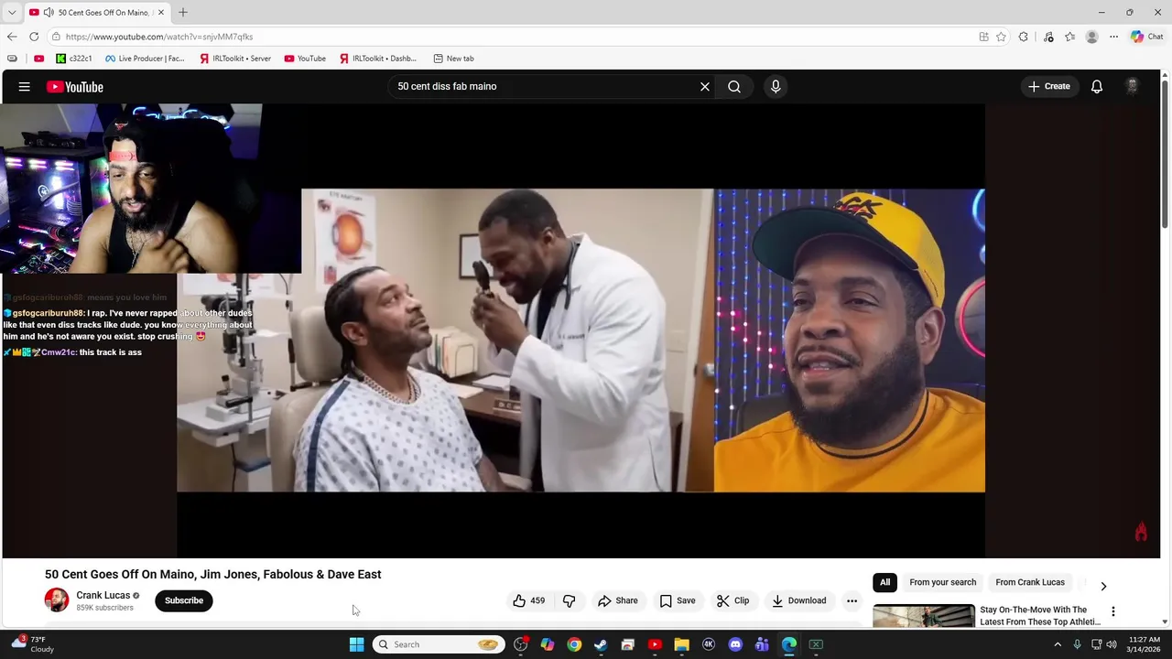
Task: Select the From Crank Lucas chip
Action: coord(1030,582)
